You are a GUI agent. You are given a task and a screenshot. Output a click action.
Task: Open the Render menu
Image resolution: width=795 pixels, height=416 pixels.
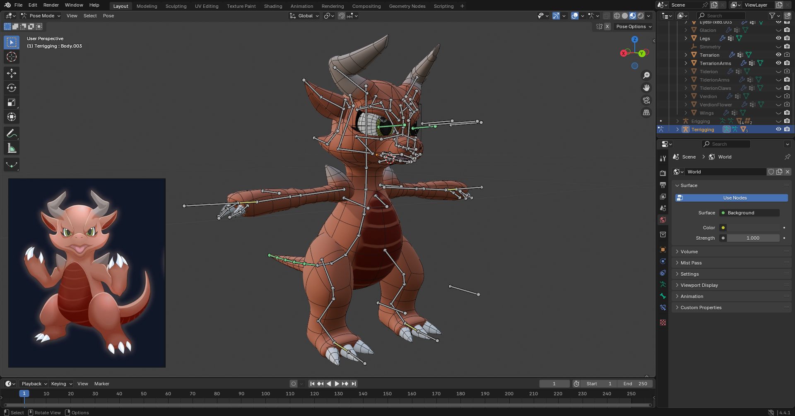pos(51,5)
